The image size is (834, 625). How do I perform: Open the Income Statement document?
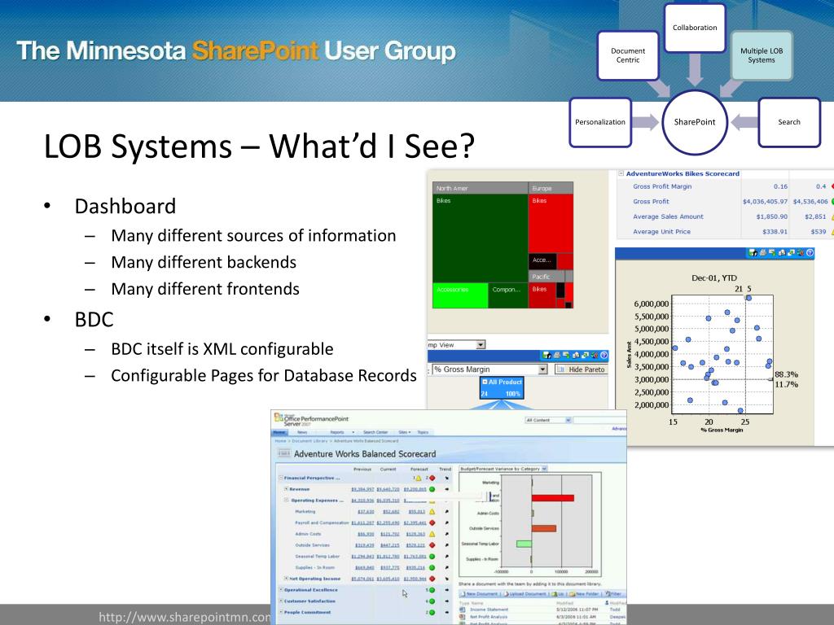[x=489, y=610]
